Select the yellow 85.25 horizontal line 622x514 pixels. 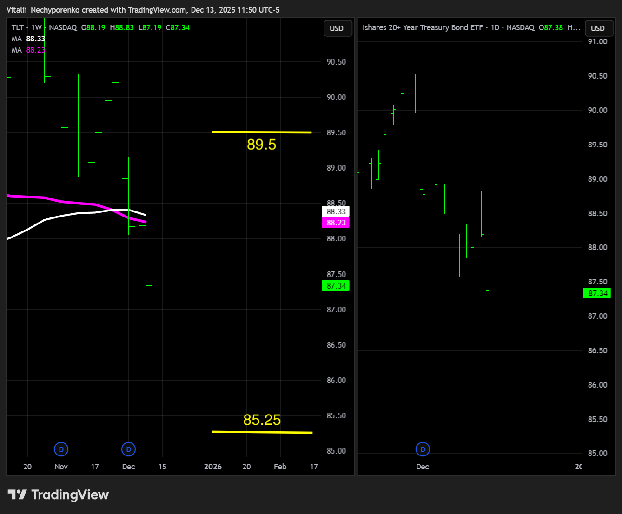(262, 432)
